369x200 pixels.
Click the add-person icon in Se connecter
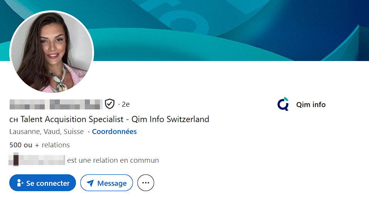[20, 183]
